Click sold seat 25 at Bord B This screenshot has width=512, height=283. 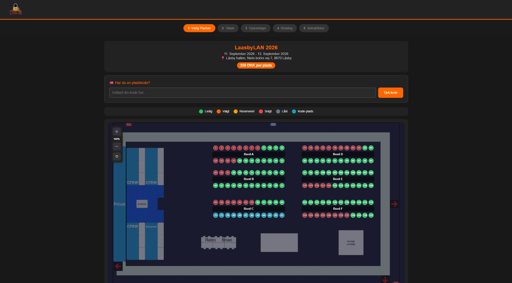pos(215,173)
